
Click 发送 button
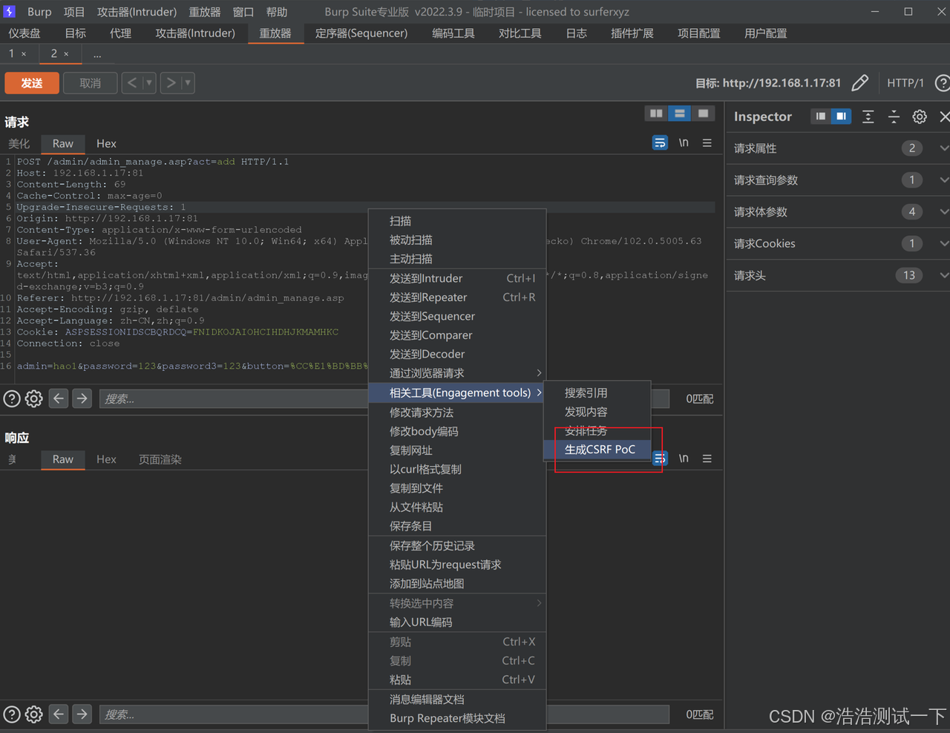click(x=32, y=83)
